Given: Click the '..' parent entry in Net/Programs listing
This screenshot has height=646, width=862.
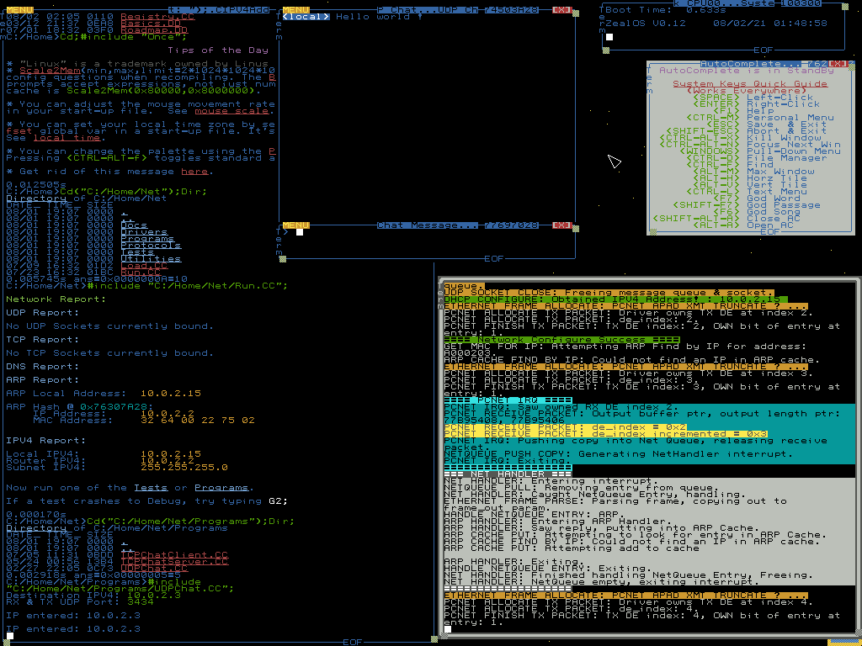Looking at the screenshot, I should click(x=128, y=548).
